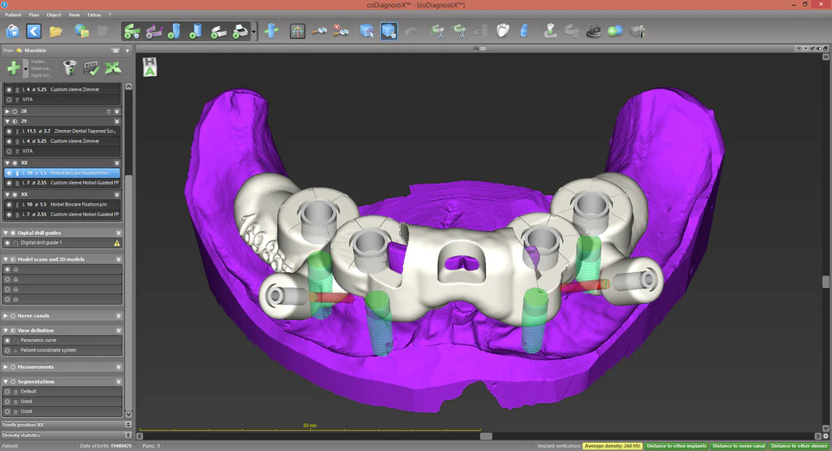
Task: Click Distance to other sleeves status indicator
Action: [799, 446]
